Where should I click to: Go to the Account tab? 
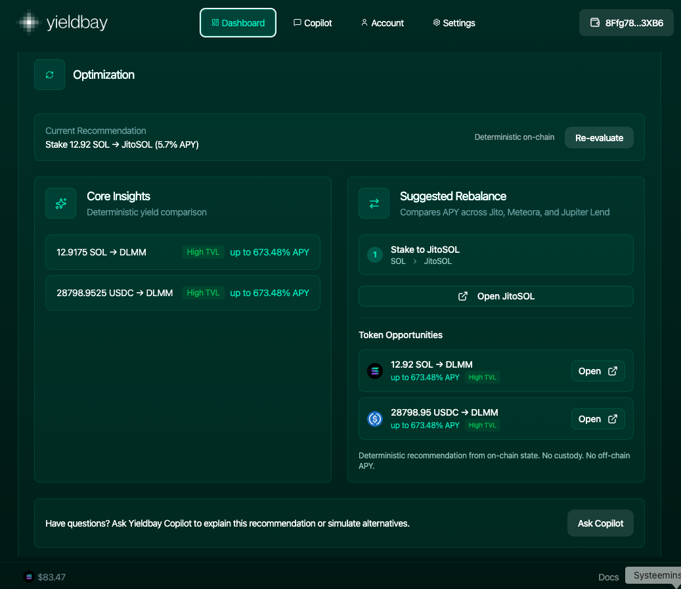(382, 23)
